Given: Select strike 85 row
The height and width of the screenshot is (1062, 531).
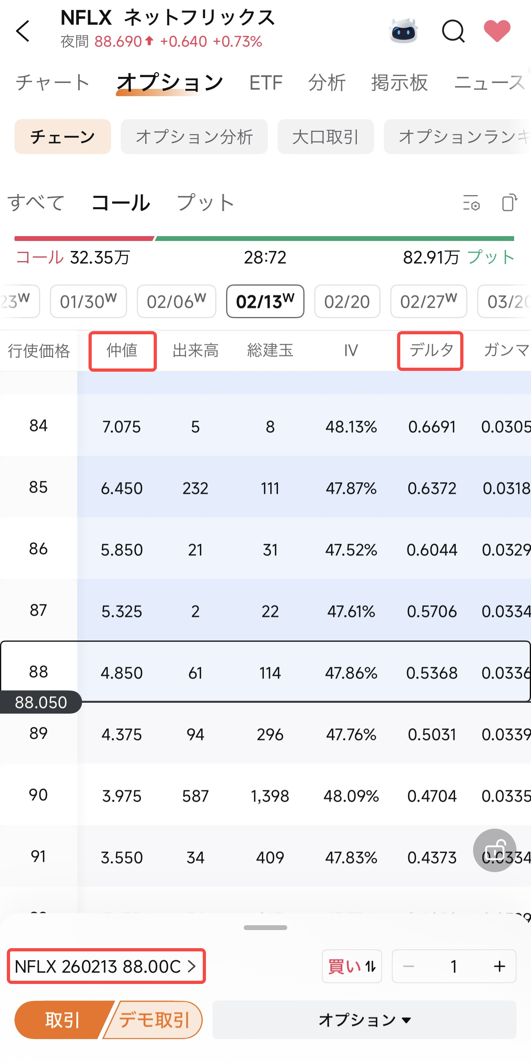Looking at the screenshot, I should [x=265, y=487].
